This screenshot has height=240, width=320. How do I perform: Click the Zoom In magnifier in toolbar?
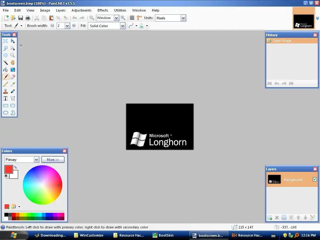click(x=123, y=18)
